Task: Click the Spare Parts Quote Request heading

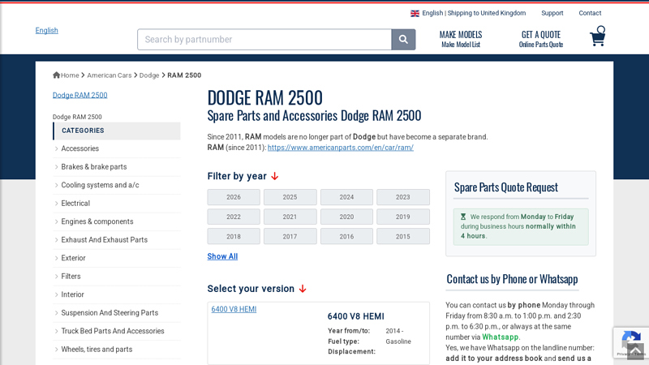Action: pos(505,187)
